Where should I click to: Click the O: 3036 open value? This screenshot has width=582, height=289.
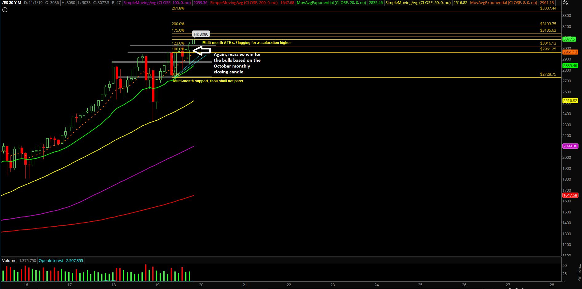coord(52,2)
